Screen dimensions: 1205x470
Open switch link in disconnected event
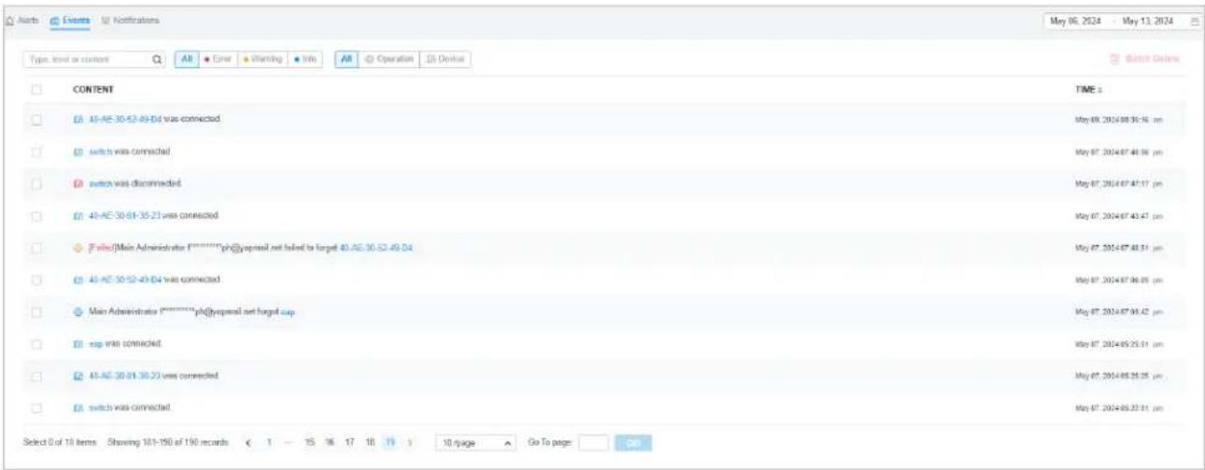[100, 183]
